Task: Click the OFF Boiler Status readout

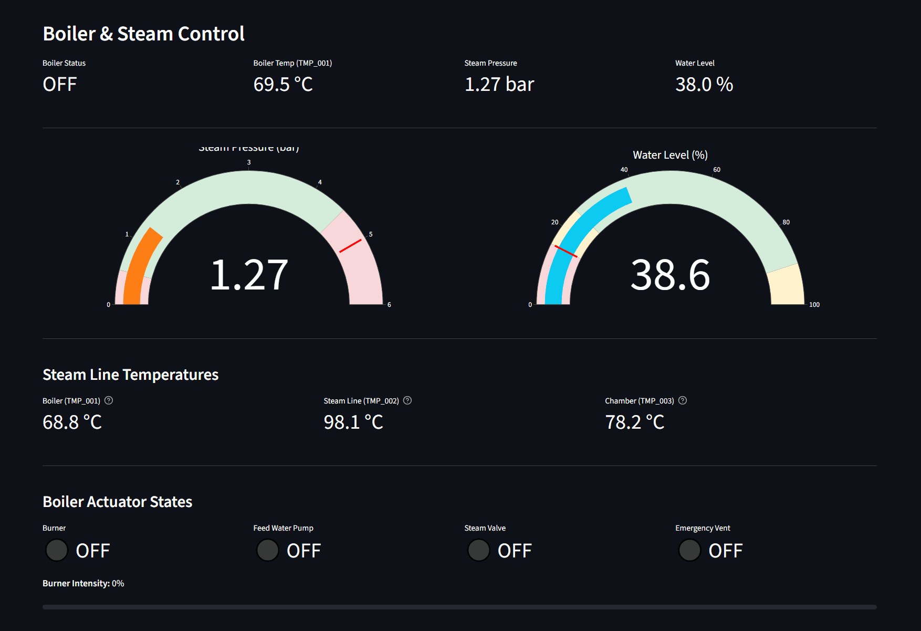Action: tap(59, 84)
